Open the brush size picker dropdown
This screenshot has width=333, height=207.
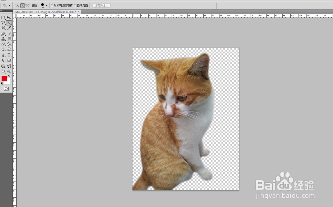pos(47,6)
